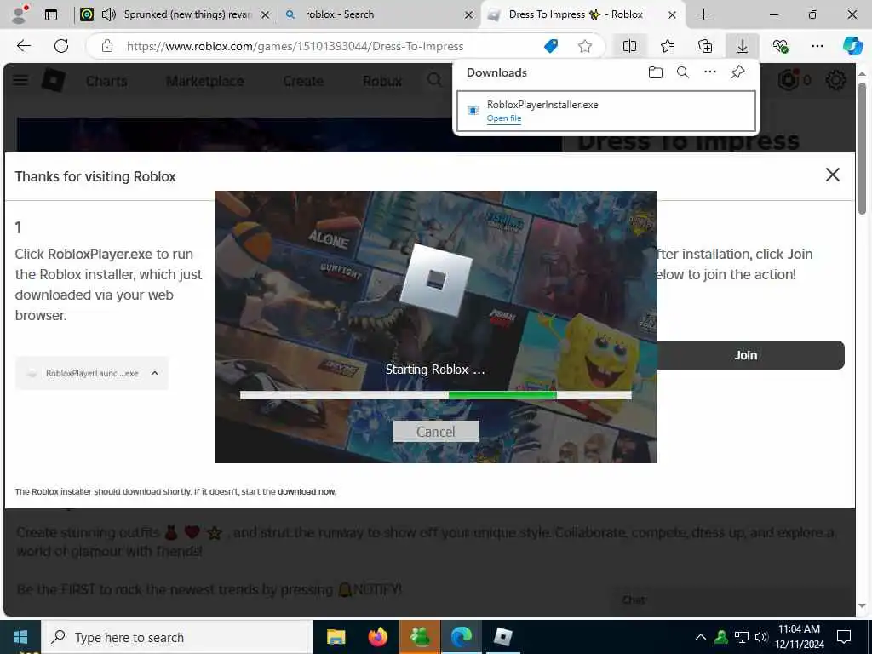Click the Starting Roblox progress bar
The height and width of the screenshot is (654, 872).
point(435,395)
